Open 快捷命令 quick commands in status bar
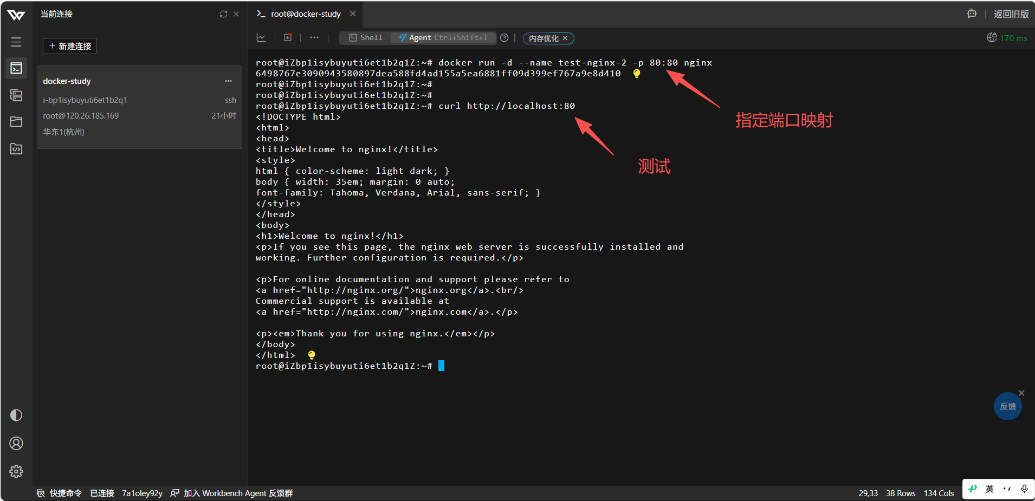Screen dimensions: 1035x501 (x=60, y=493)
